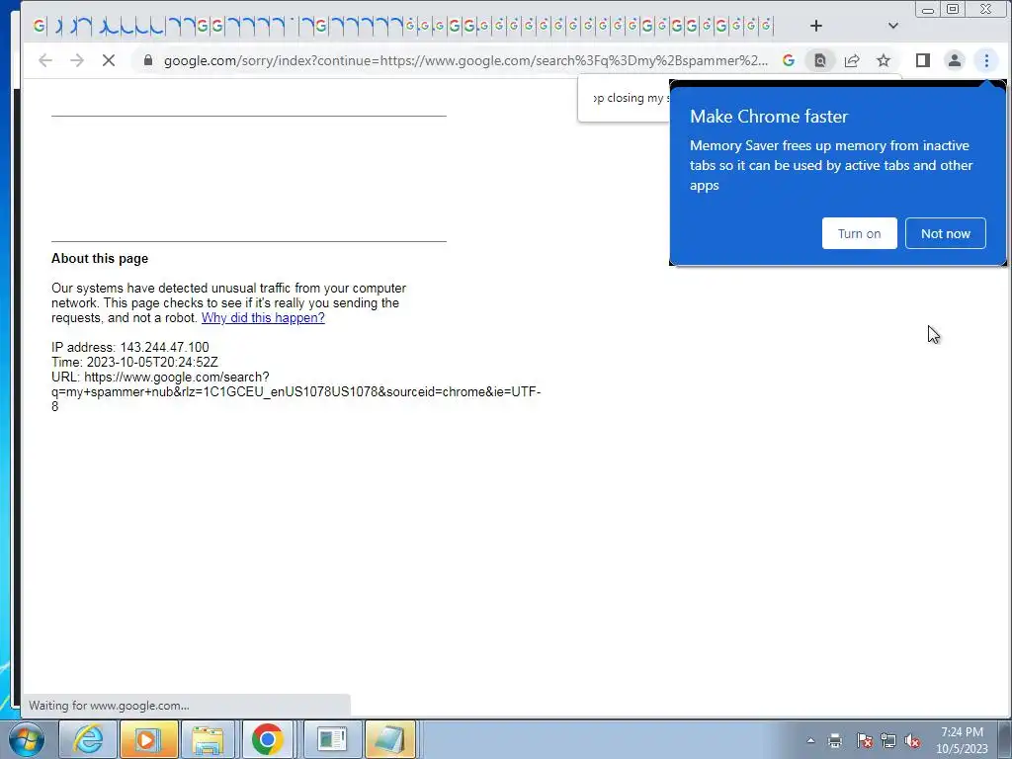Screen dimensions: 1012x759
Task: Click the "Make Chrome faster" title
Action: click(x=769, y=117)
